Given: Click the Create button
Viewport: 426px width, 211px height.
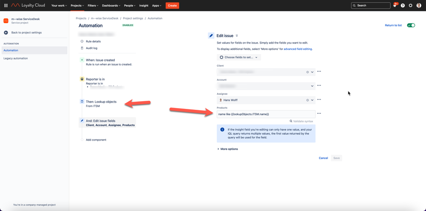Looking at the screenshot, I should tap(172, 6).
